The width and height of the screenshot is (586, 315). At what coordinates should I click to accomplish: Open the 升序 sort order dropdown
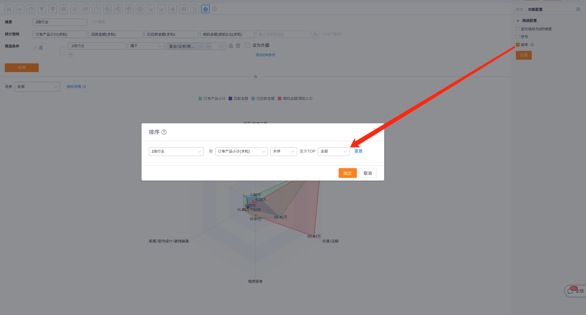(284, 152)
